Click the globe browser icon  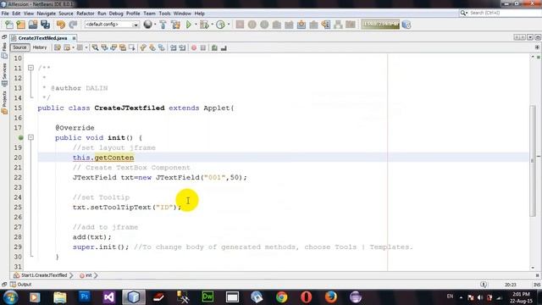[147, 25]
